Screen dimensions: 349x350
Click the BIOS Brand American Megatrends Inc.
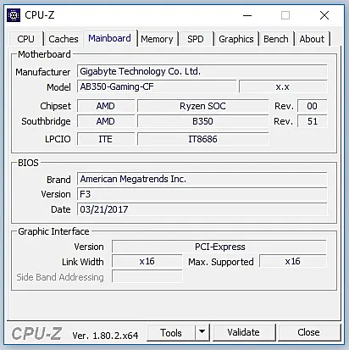pyautogui.click(x=202, y=179)
